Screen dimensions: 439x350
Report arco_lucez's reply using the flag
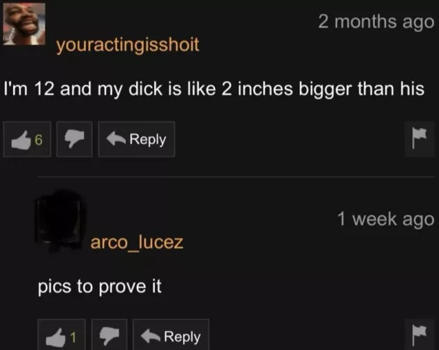point(419,335)
